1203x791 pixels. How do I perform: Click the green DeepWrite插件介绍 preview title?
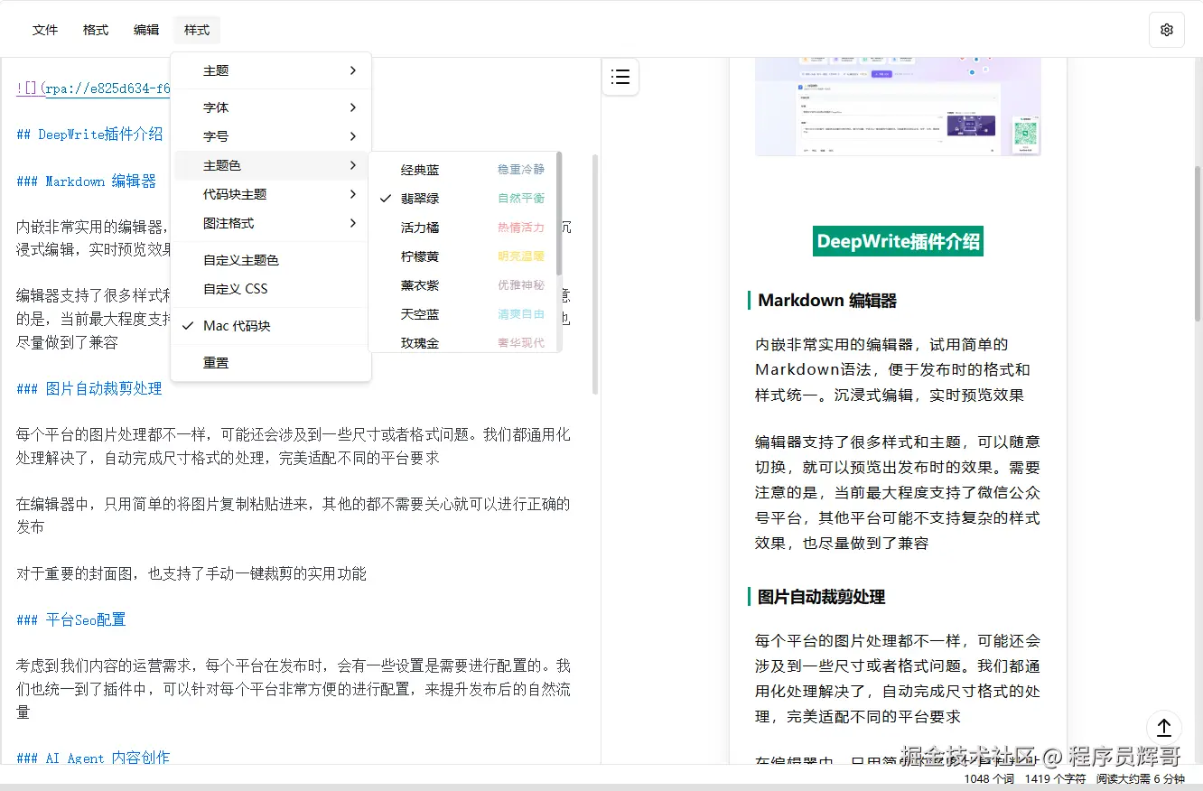pyautogui.click(x=898, y=241)
